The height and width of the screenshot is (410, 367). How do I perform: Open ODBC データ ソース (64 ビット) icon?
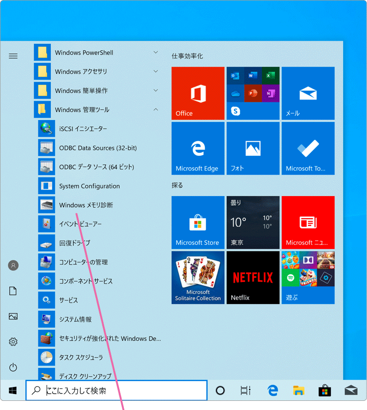[x=47, y=167]
